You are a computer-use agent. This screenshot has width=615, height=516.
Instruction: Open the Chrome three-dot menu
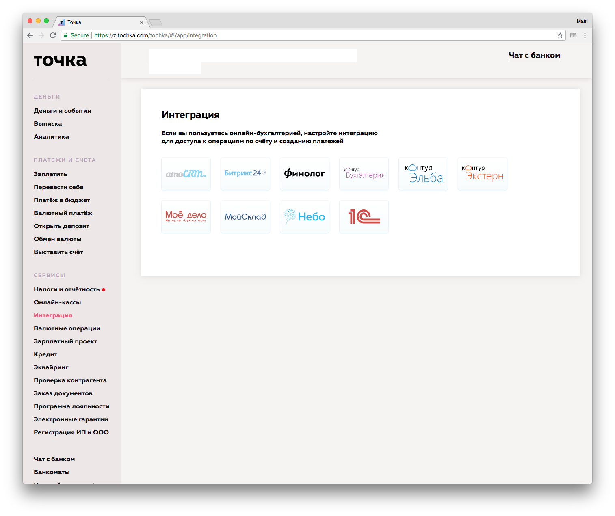point(585,35)
